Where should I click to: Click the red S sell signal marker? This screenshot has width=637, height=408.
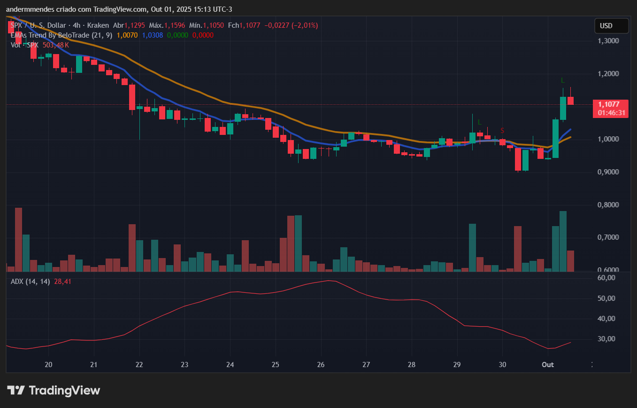[x=502, y=130]
